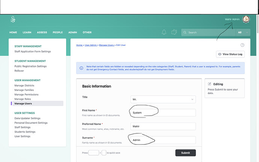Open the notifications bell icon
The image size is (259, 162).
click(x=164, y=32)
